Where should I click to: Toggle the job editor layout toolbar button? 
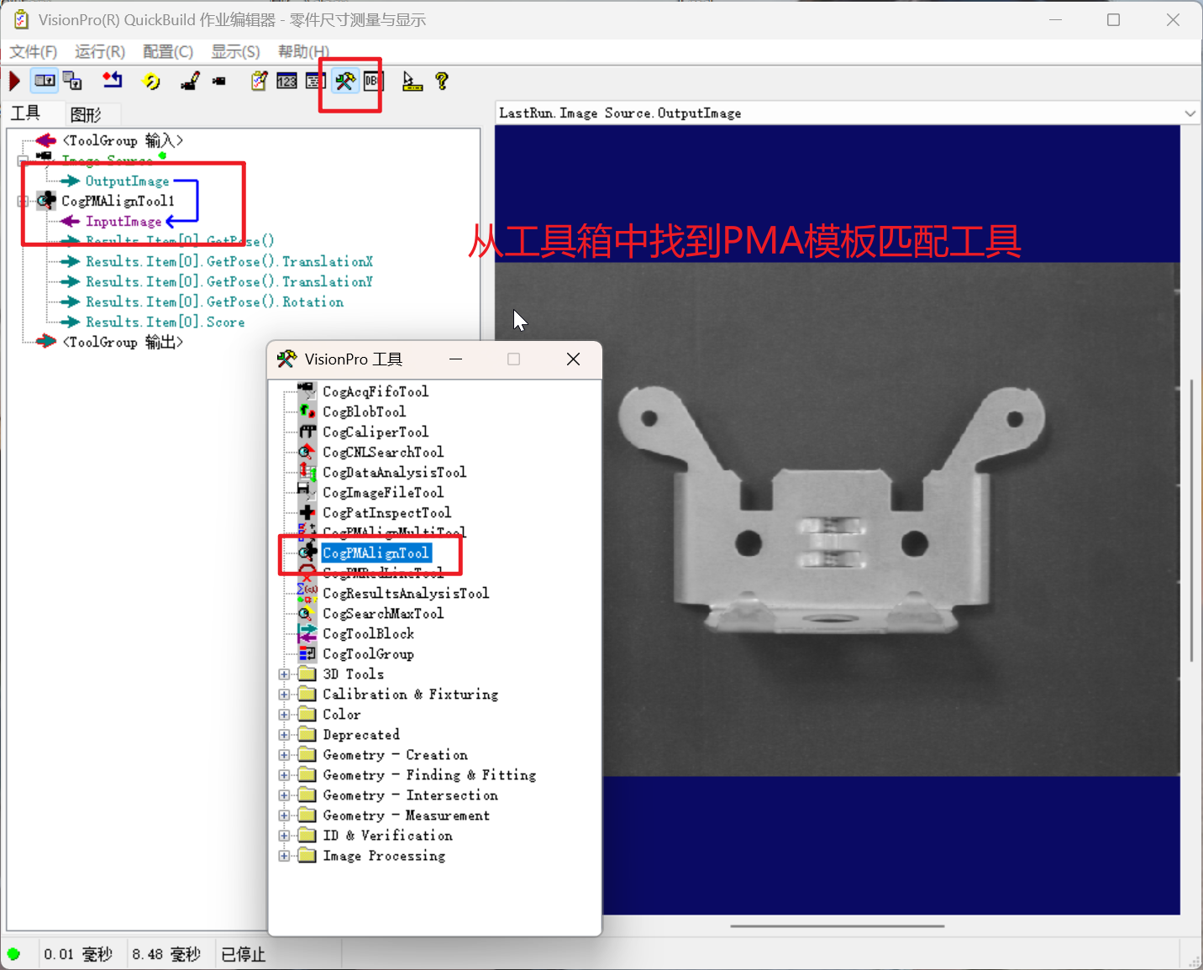(45, 81)
